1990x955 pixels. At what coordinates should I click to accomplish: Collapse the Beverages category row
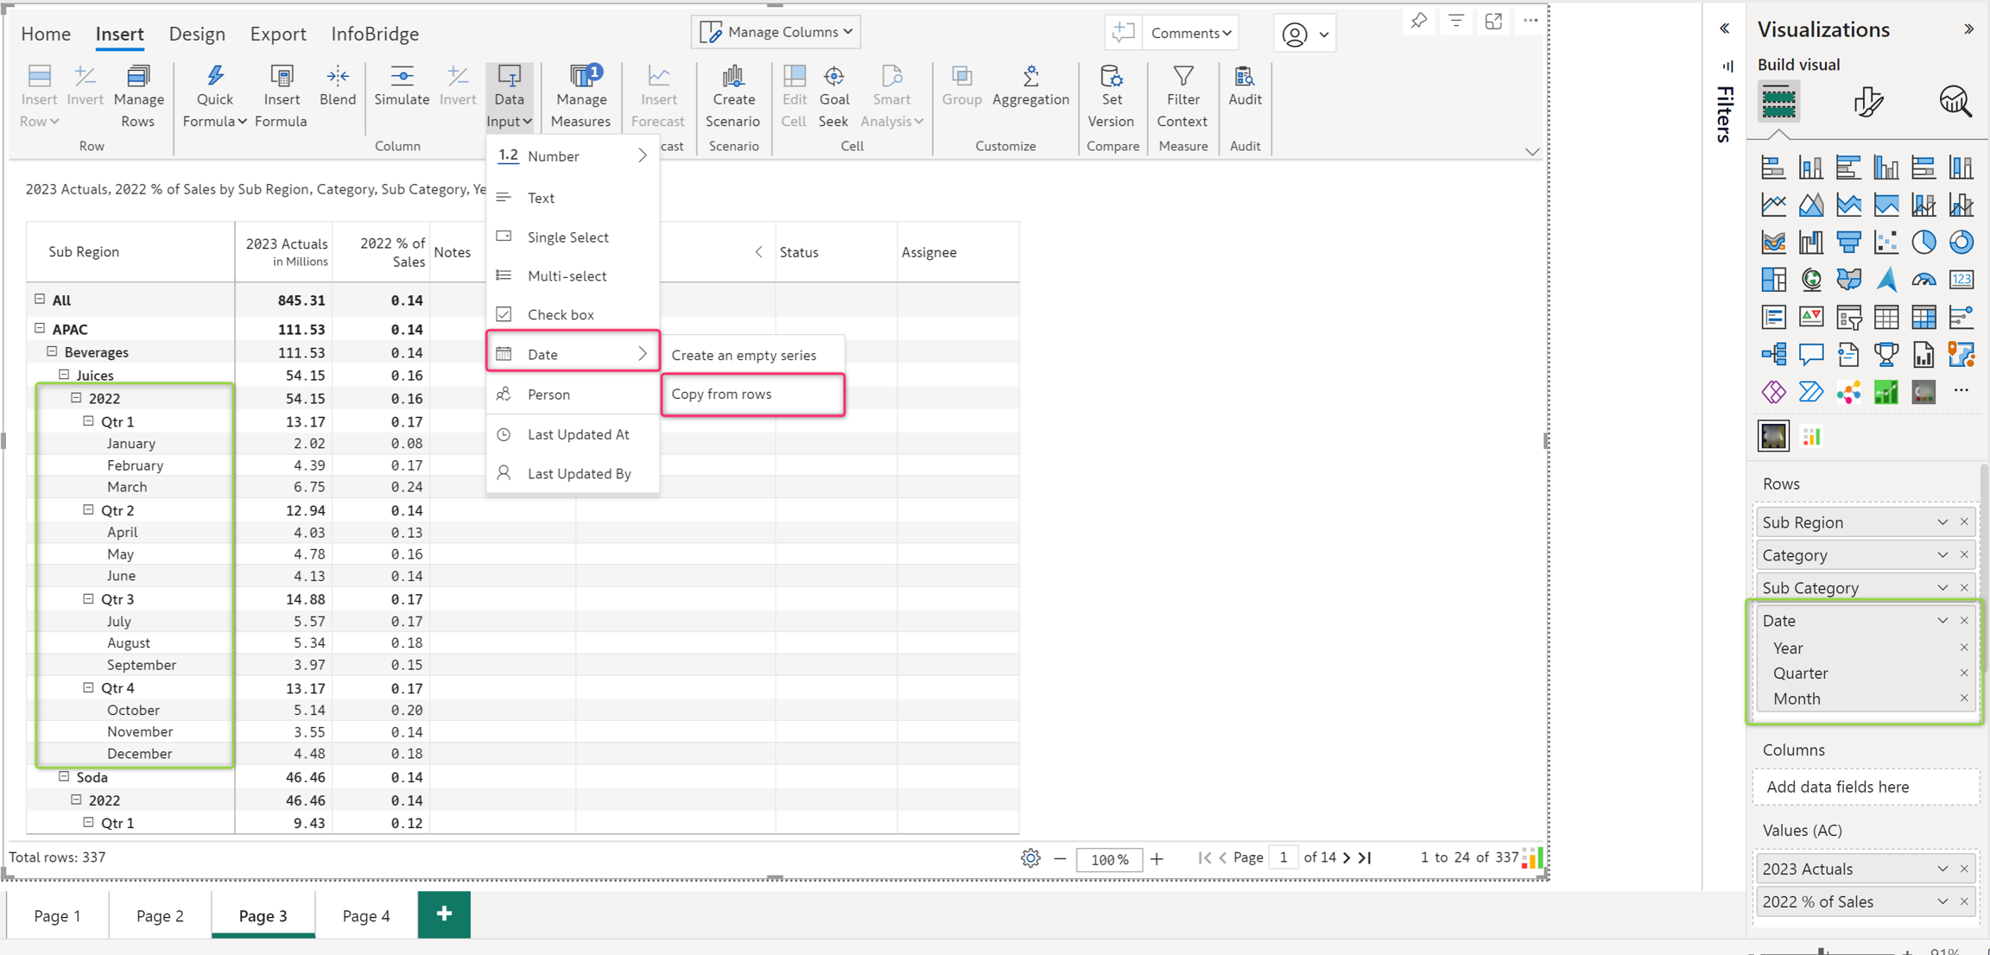pos(52,351)
